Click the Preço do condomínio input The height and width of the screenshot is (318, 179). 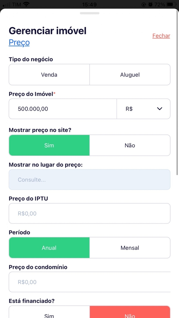89,282
